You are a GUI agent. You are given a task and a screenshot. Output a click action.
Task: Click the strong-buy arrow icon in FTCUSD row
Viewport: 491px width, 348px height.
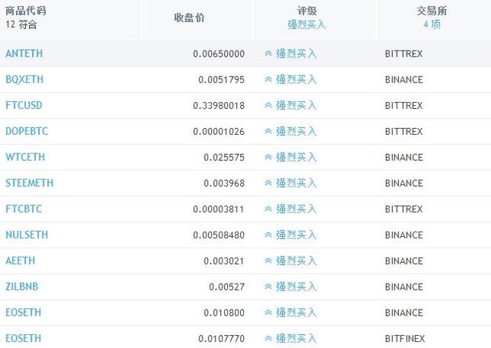coord(268,106)
